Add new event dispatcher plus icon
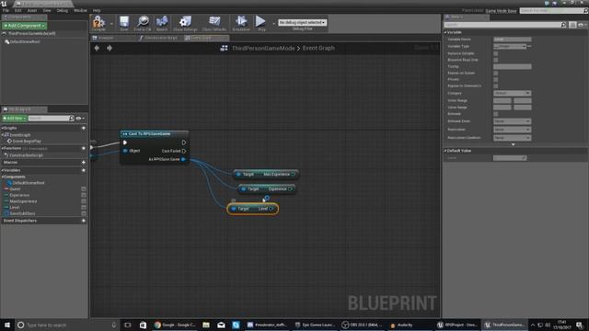The image size is (589, 331). [84, 221]
